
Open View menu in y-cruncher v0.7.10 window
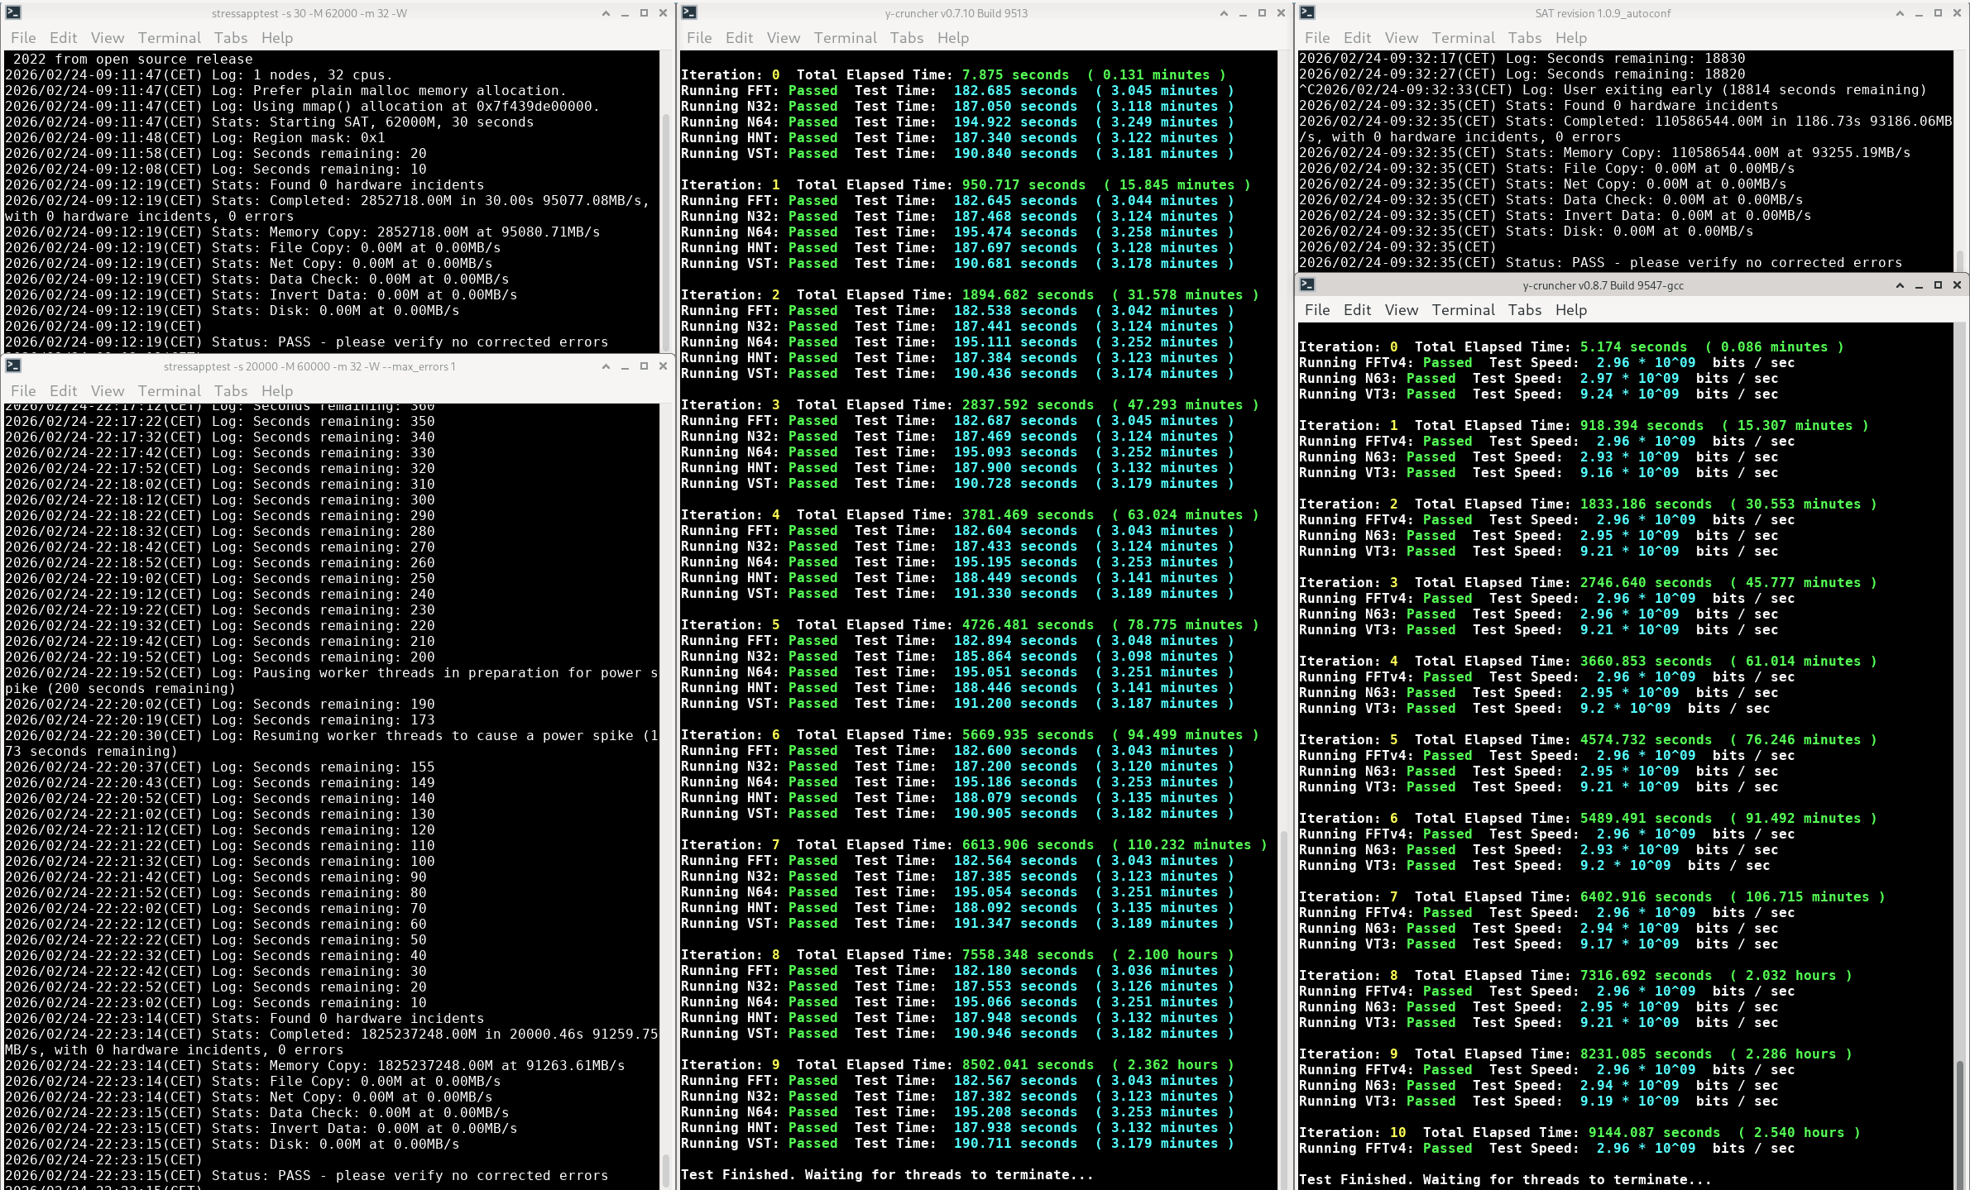tap(783, 38)
